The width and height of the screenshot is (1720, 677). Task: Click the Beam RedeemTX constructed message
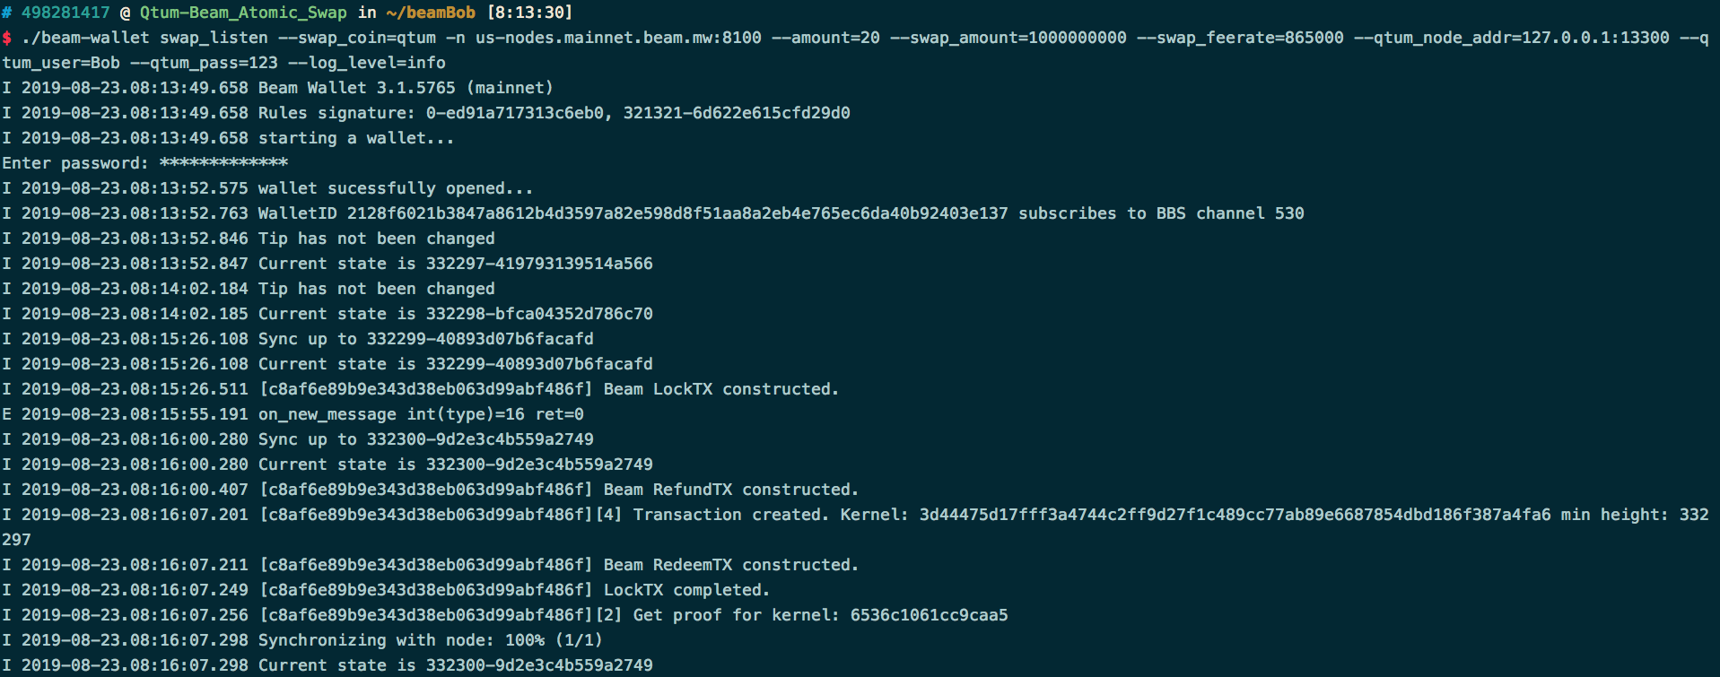tap(731, 565)
